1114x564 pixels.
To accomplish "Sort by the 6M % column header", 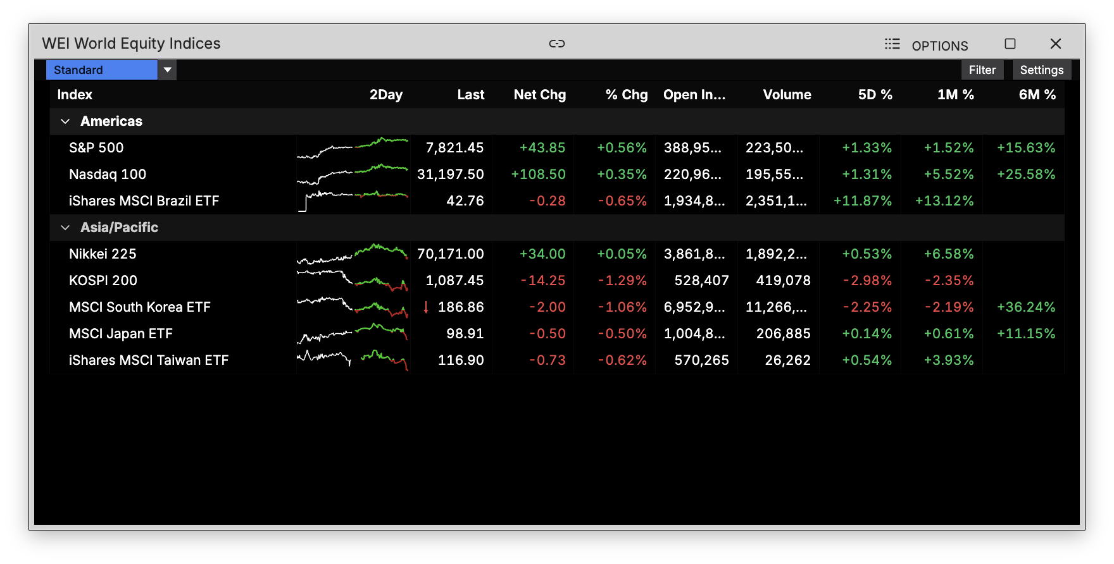I will coord(1037,95).
